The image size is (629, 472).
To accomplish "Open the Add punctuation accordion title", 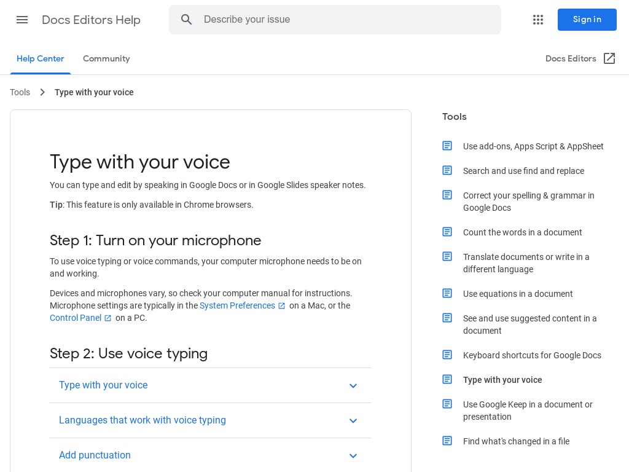I will [95, 455].
